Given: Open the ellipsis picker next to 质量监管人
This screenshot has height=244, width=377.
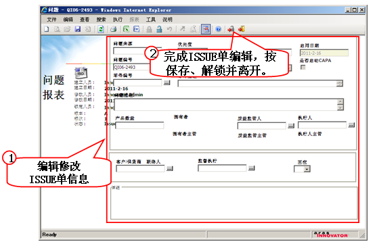Looking at the screenshot, I should pyautogui.click(x=291, y=126).
